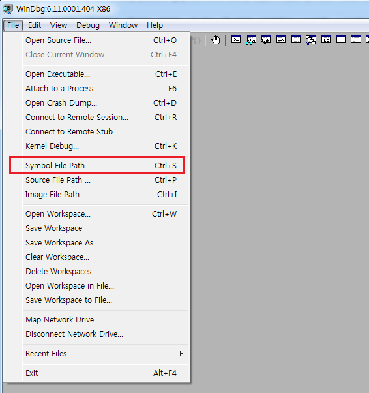Open the Call Stack window tree icon
Screen dimensions: 369x393
coord(311,40)
